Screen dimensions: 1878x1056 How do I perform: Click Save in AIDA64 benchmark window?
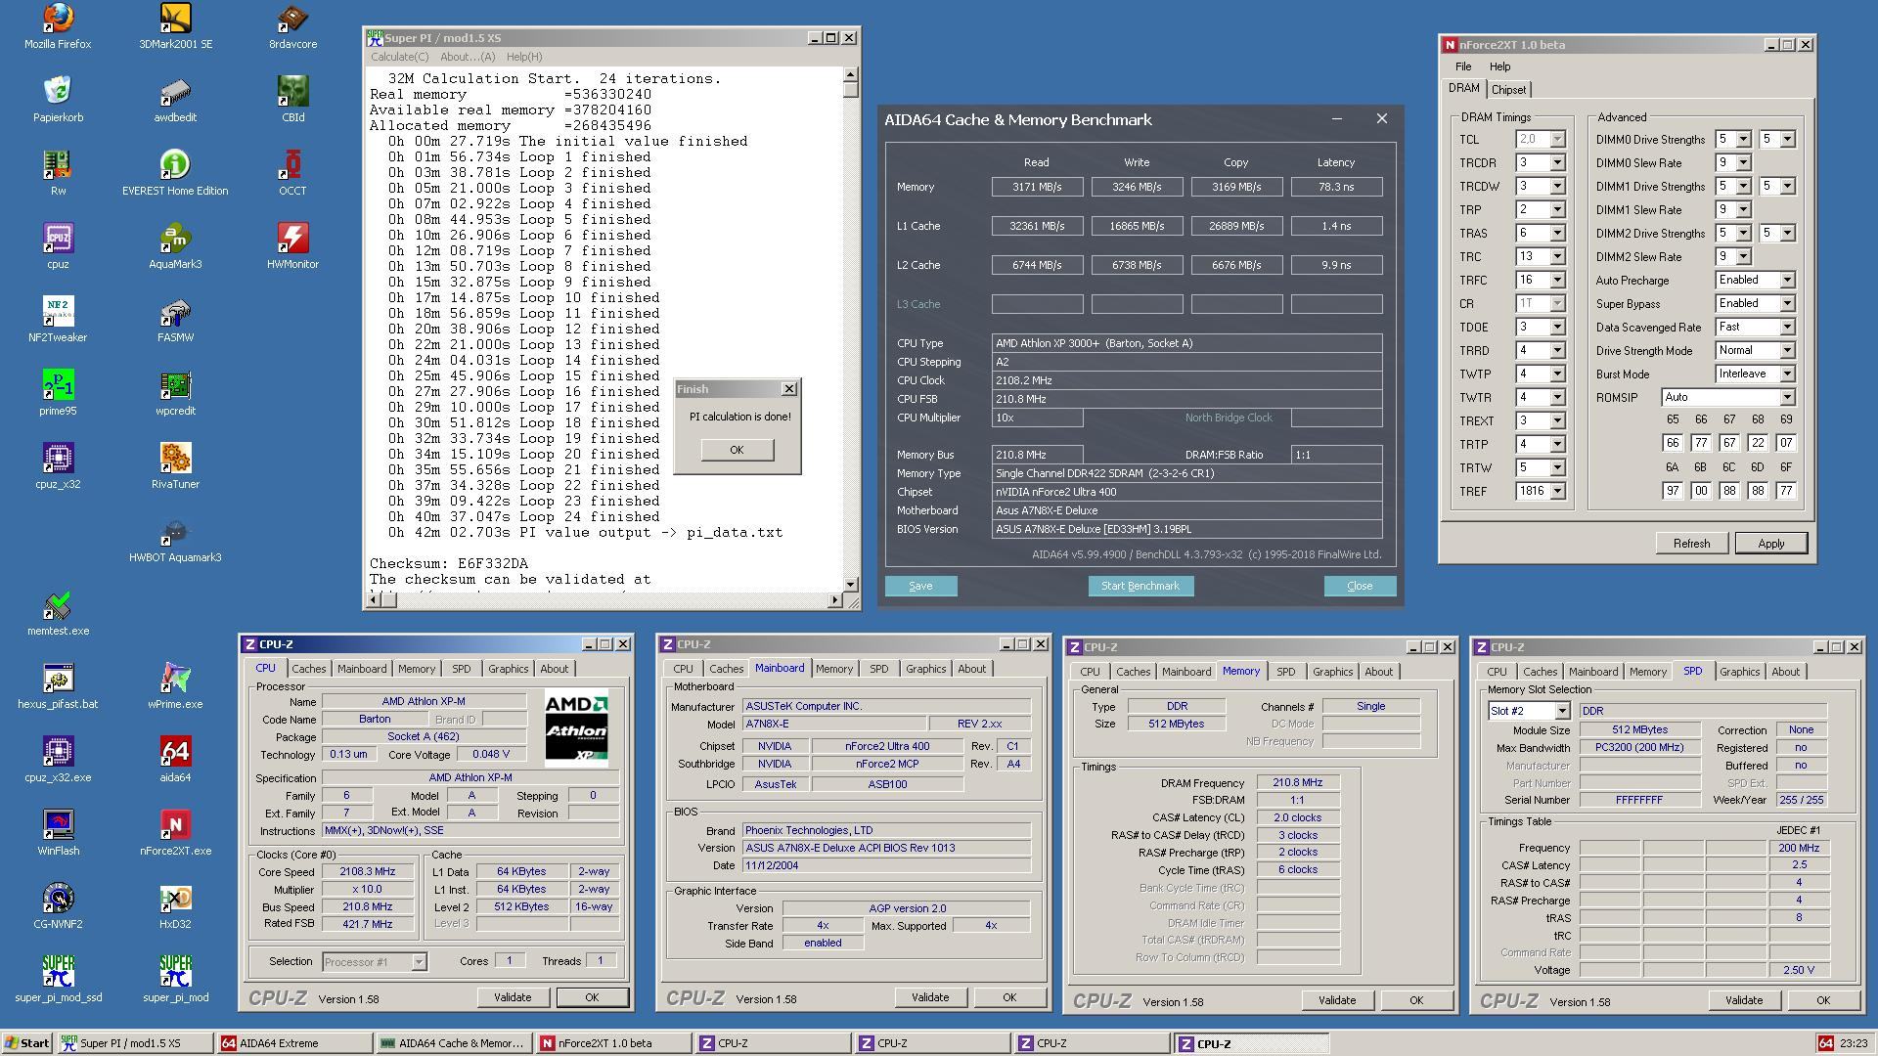tap(920, 586)
